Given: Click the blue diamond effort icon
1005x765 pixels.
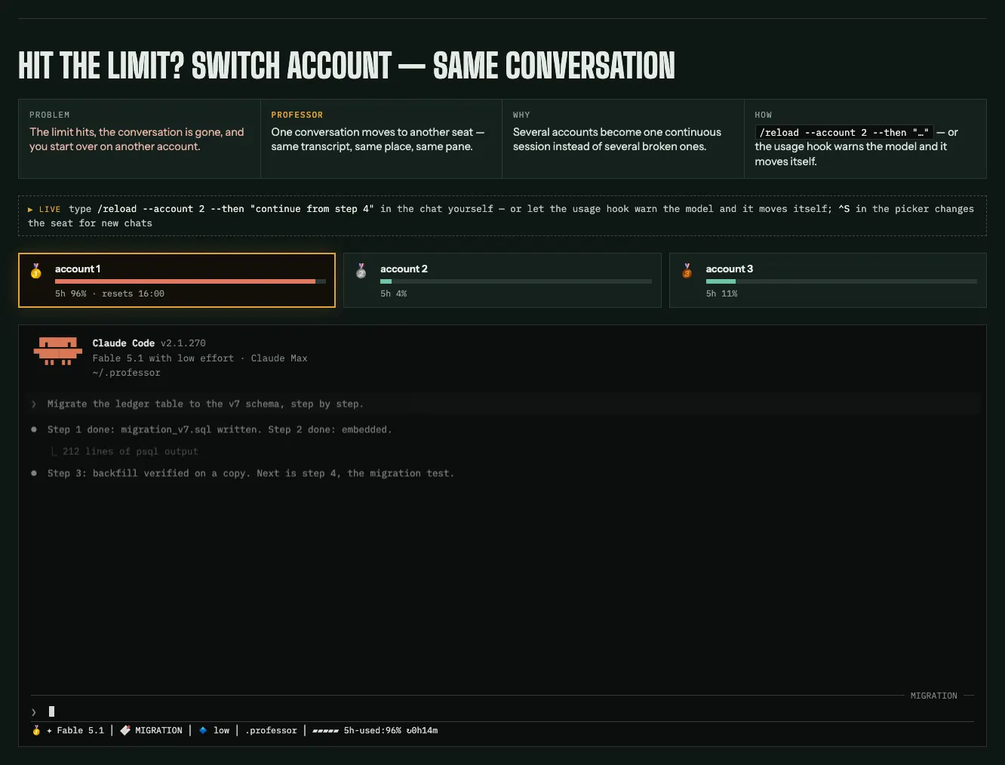Looking at the screenshot, I should tap(203, 730).
